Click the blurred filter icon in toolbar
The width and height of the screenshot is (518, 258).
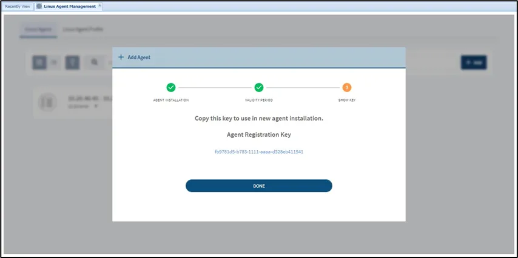point(72,62)
